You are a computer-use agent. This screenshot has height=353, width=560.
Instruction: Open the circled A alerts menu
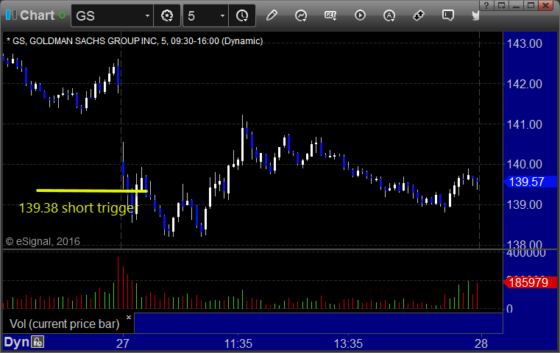tap(389, 15)
